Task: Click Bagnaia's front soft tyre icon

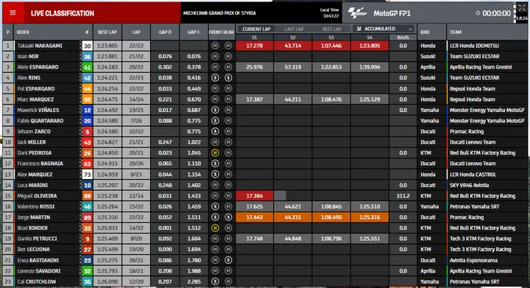Action: (215, 164)
